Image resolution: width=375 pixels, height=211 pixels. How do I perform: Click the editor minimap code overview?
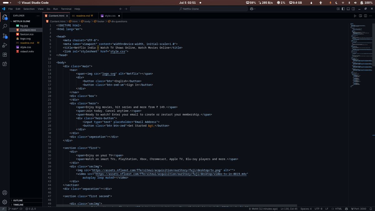(x=361, y=55)
